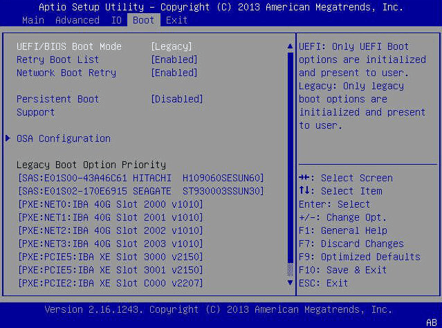This screenshot has width=442, height=328.
Task: Pick PXE:PCIE2 Slot C000 boot entry
Action: click(x=110, y=283)
